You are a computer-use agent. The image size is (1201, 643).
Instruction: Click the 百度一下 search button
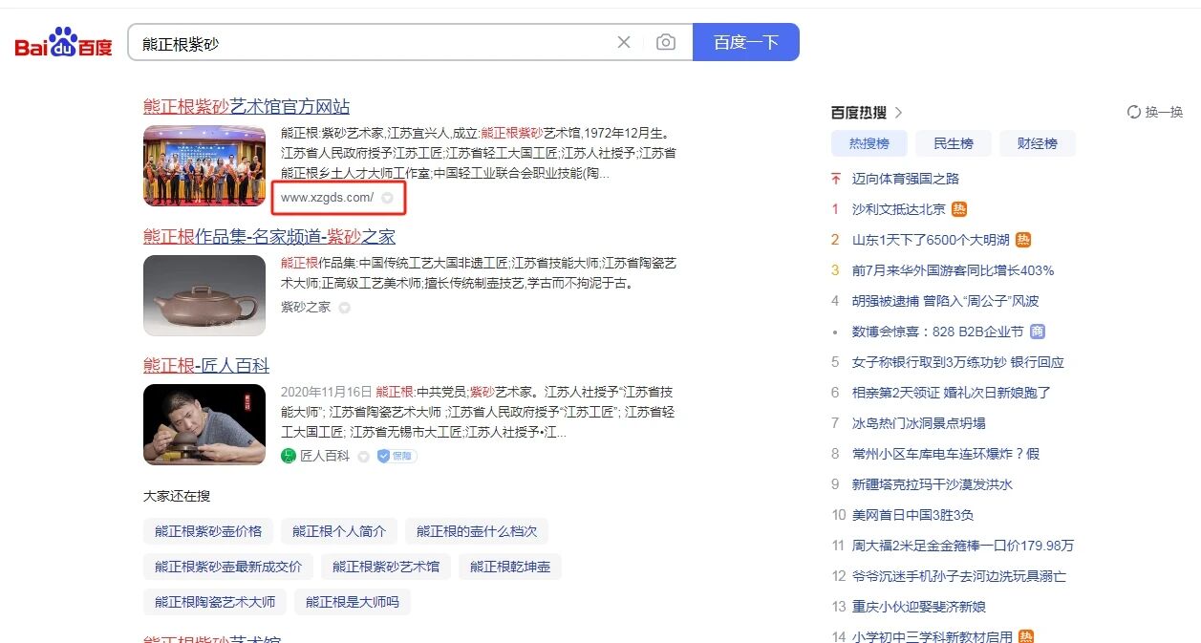point(746,42)
